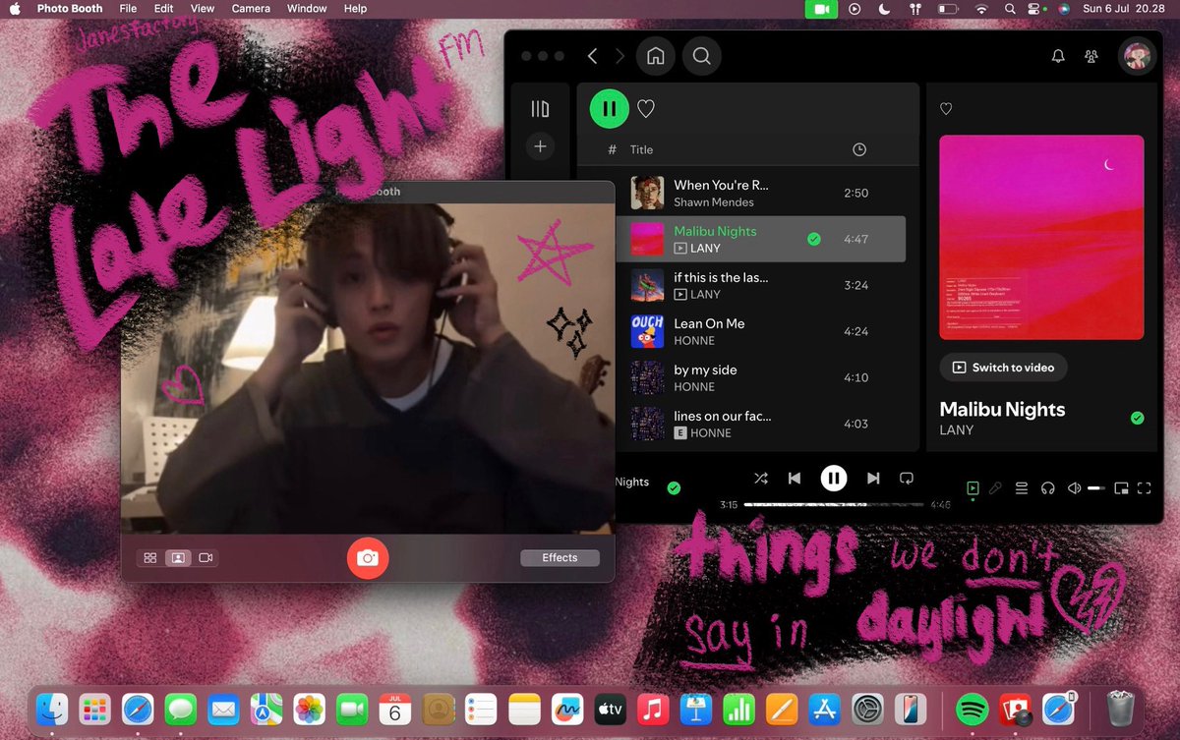Open Connect to a device headphones icon

[1047, 487]
